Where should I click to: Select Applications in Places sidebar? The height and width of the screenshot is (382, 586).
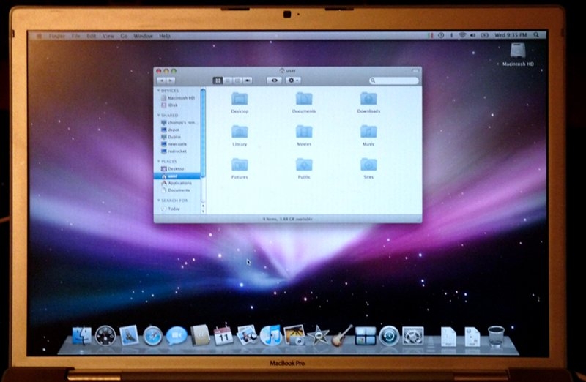(x=178, y=183)
